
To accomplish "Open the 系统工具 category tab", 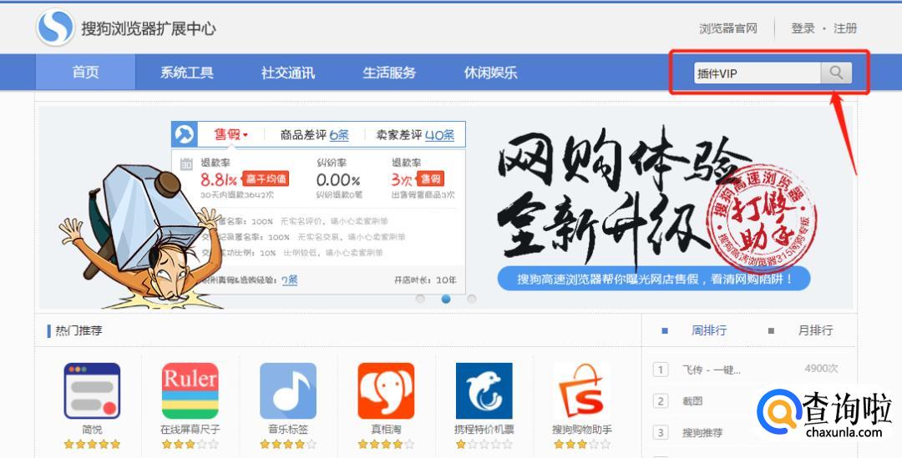I will 187,73.
